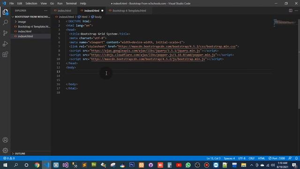The width and height of the screenshot is (300, 169).
Task: Switch to index.html editor tab
Action: pos(64,10)
